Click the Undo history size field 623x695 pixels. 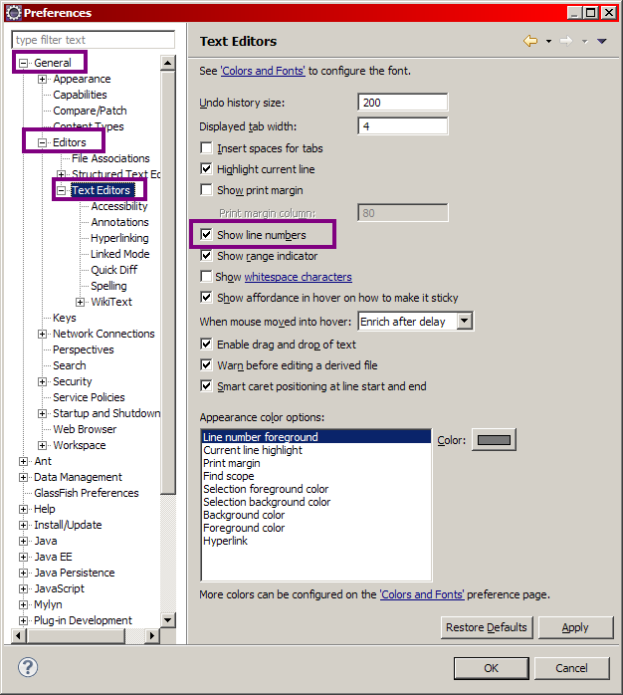(x=402, y=103)
